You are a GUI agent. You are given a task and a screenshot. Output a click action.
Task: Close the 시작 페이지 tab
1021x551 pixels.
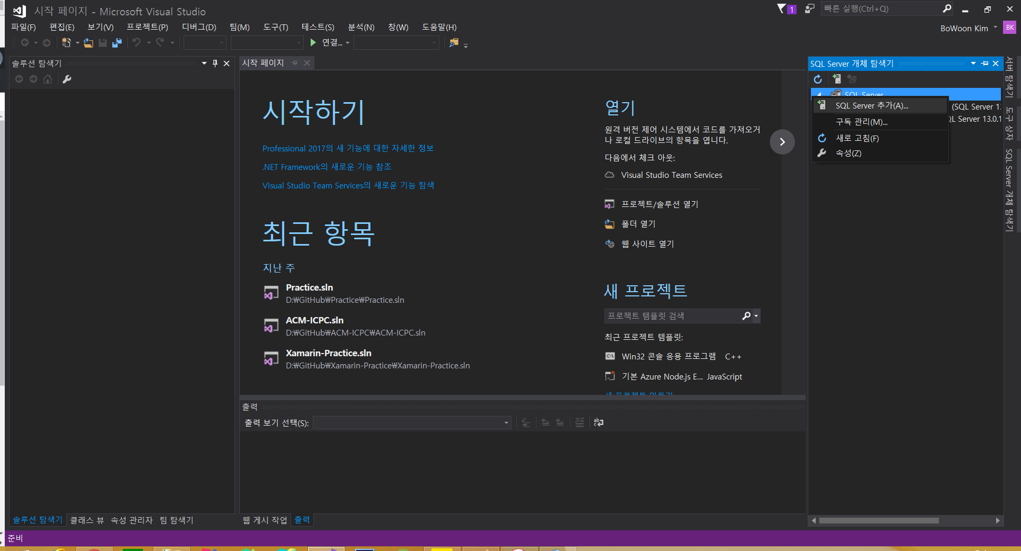click(x=306, y=63)
